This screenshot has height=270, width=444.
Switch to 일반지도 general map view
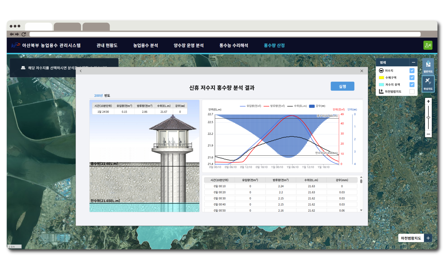(x=428, y=66)
